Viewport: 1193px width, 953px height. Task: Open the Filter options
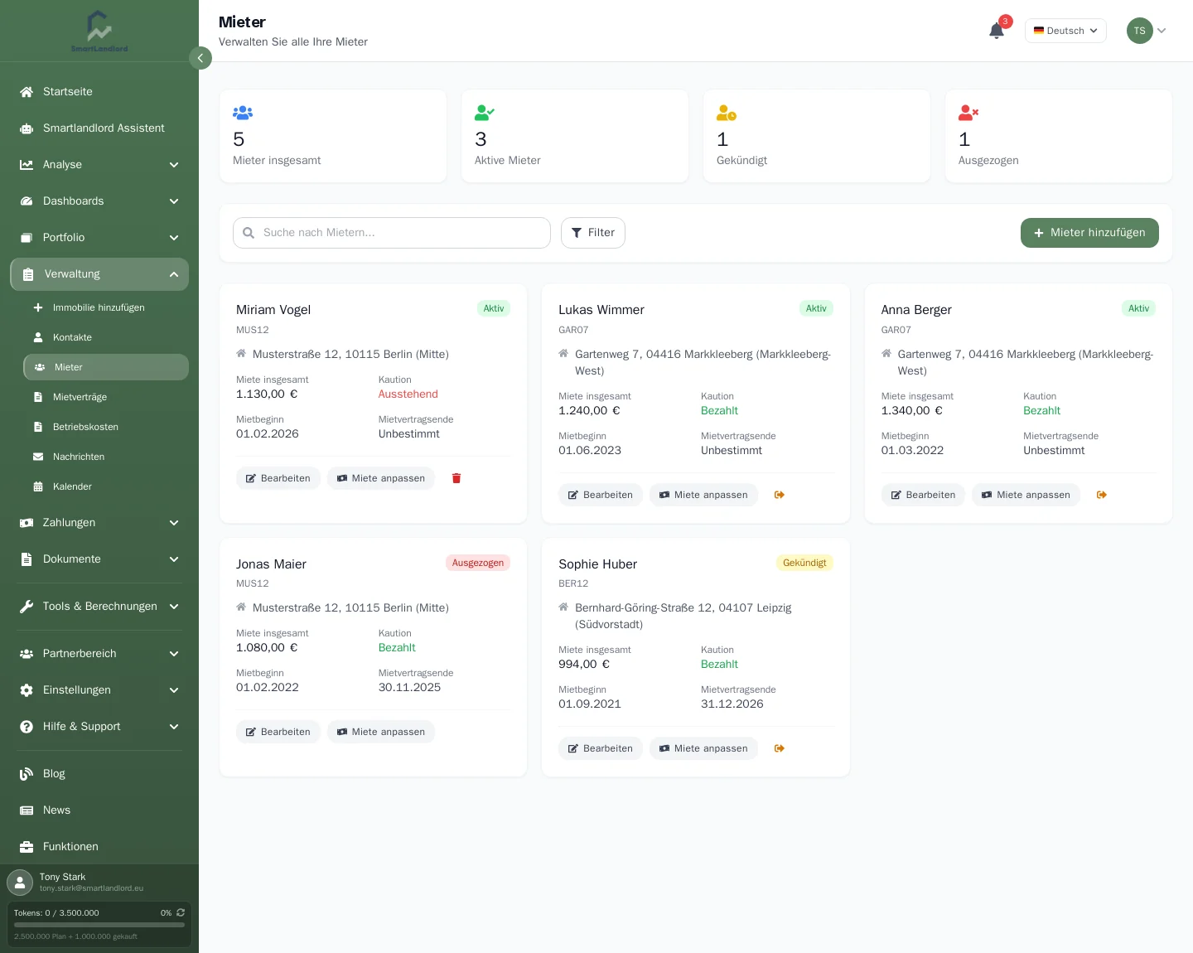(x=593, y=233)
